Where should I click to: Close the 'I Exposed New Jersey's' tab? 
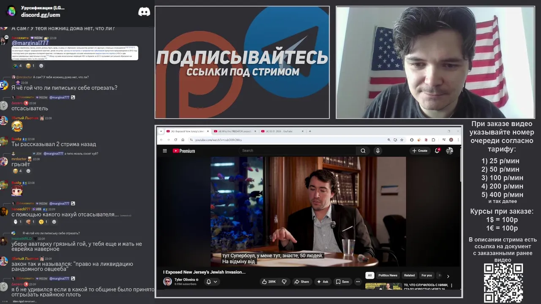[x=208, y=131]
